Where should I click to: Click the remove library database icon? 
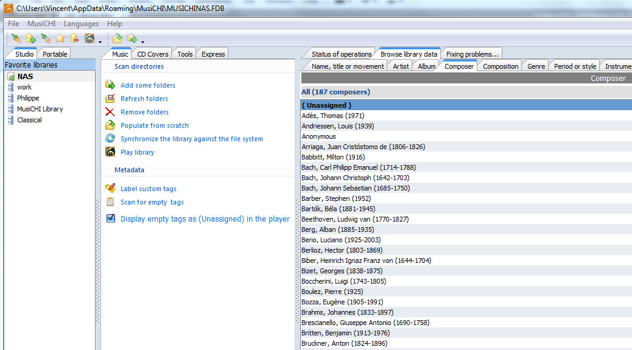pyautogui.click(x=75, y=39)
